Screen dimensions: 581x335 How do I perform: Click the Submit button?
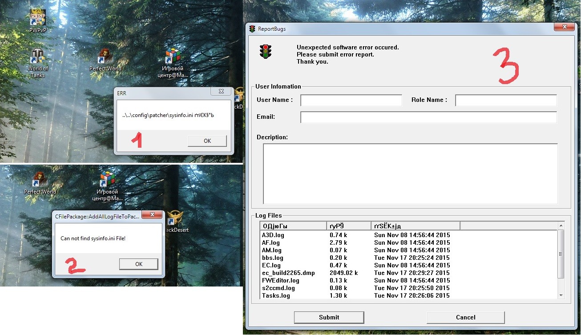click(x=329, y=317)
